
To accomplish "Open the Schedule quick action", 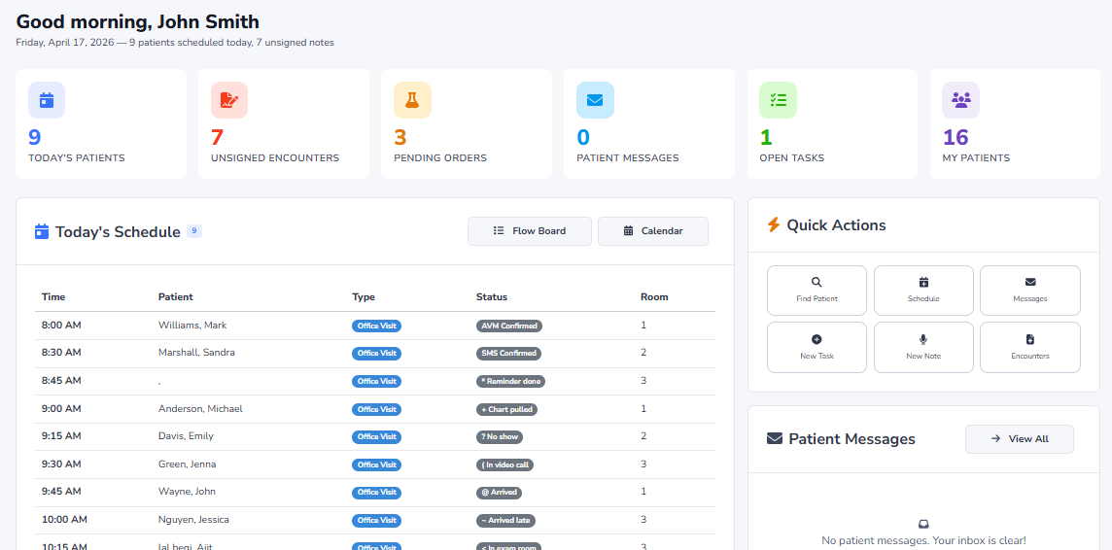I will pyautogui.click(x=923, y=291).
